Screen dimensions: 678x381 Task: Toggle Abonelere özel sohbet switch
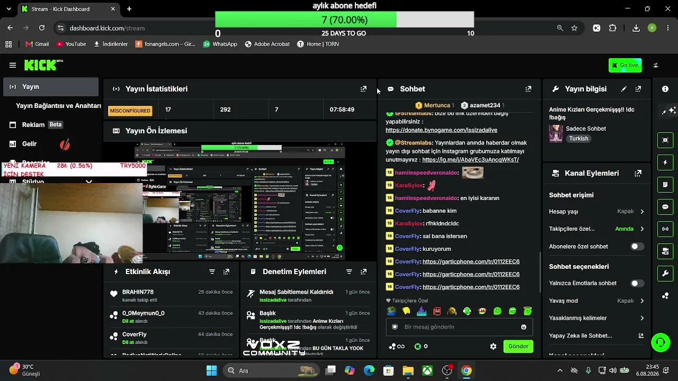(637, 247)
